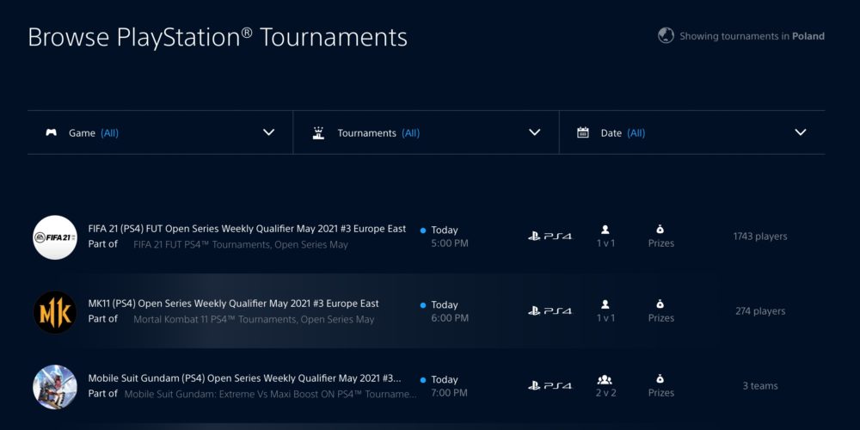860x430 pixels.
Task: Open the Mortal Kombat MK logo thumbnail
Action: (x=55, y=312)
